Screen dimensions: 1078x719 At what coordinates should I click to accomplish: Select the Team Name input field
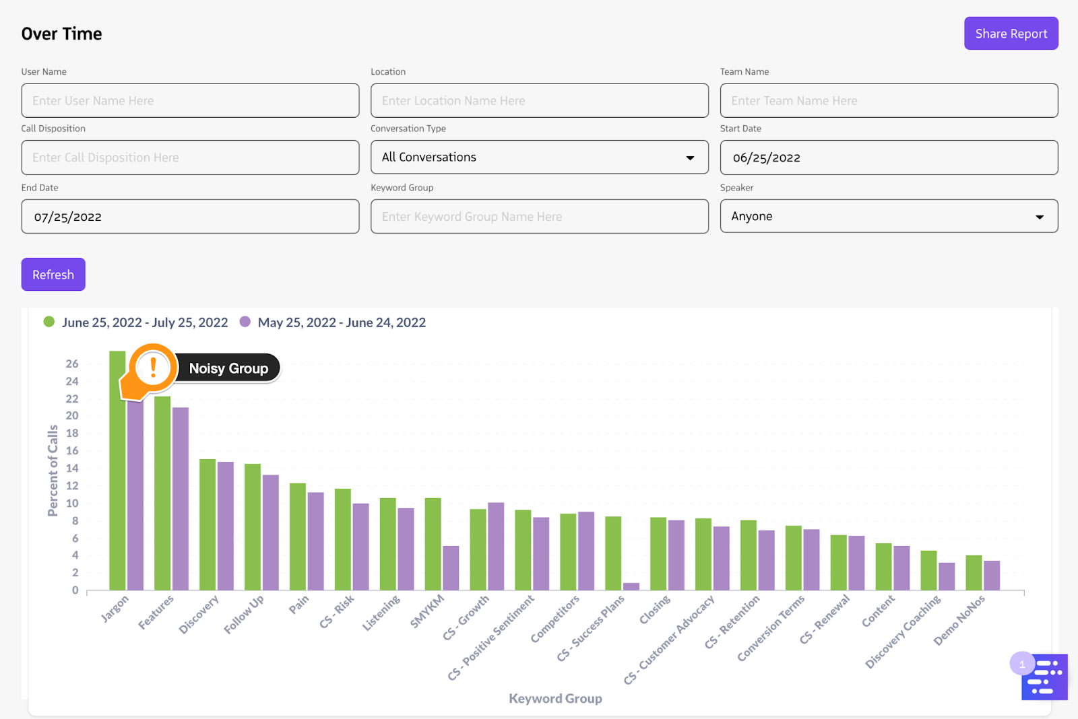coord(888,101)
